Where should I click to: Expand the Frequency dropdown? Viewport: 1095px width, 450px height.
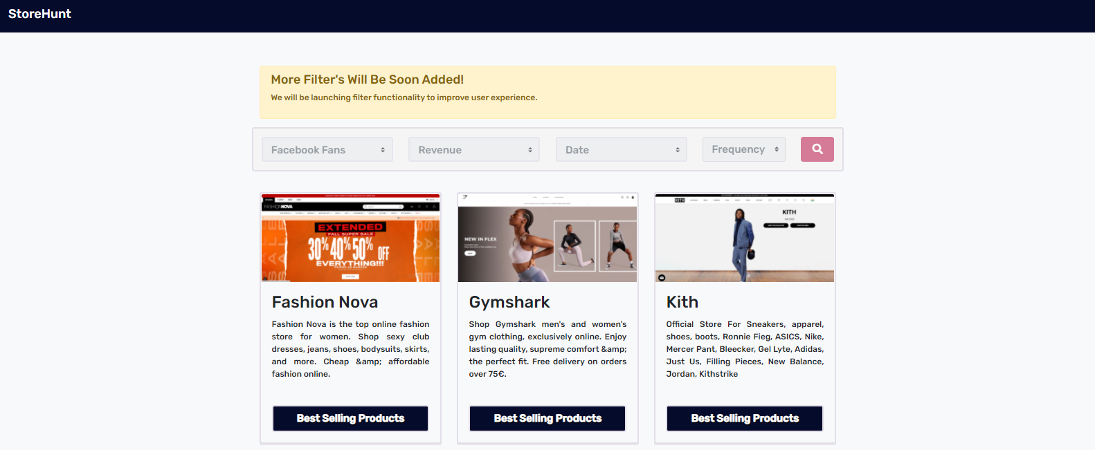(744, 149)
